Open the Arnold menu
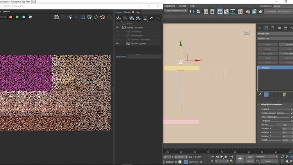This screenshot has width=293, height=165. coord(183,6)
